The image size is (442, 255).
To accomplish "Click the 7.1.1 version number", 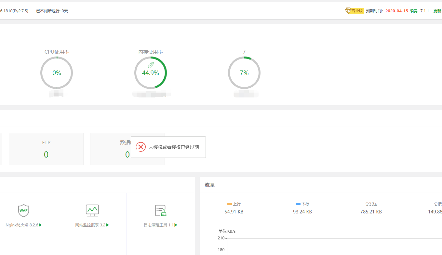I will pyautogui.click(x=424, y=11).
